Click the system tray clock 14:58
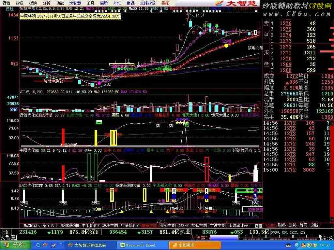This screenshot has width=334, height=250. click(x=325, y=245)
